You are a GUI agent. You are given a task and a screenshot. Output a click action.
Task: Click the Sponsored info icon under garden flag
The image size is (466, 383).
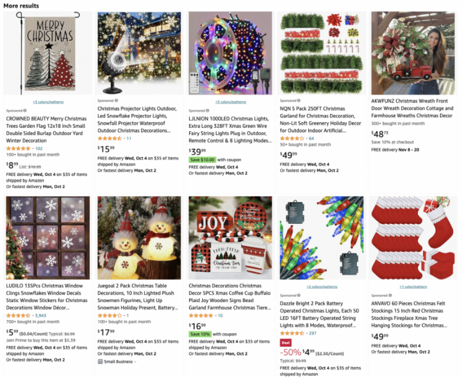tap(25, 110)
